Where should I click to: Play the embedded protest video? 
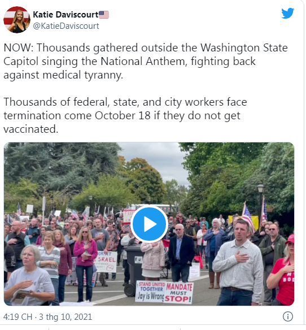pyautogui.click(x=149, y=224)
